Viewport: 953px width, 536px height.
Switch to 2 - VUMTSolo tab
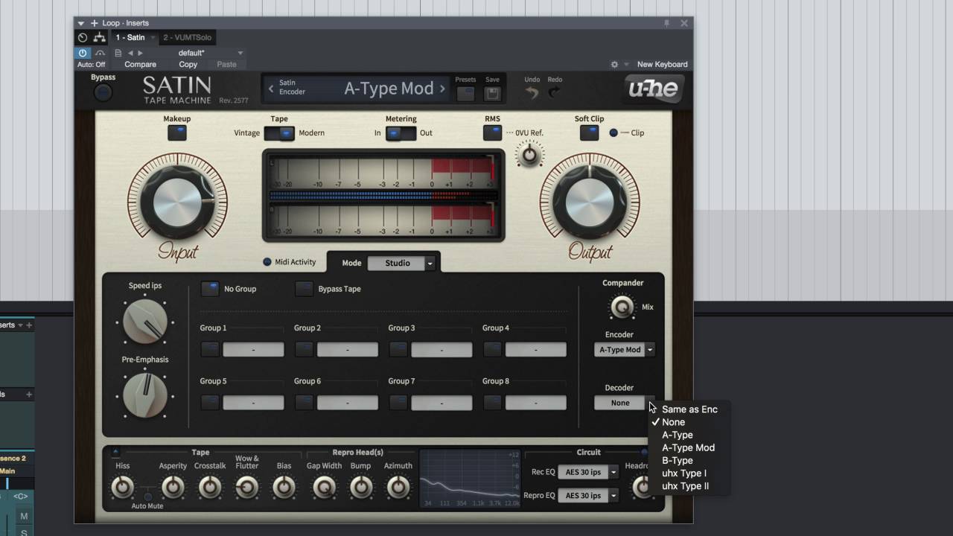[187, 37]
